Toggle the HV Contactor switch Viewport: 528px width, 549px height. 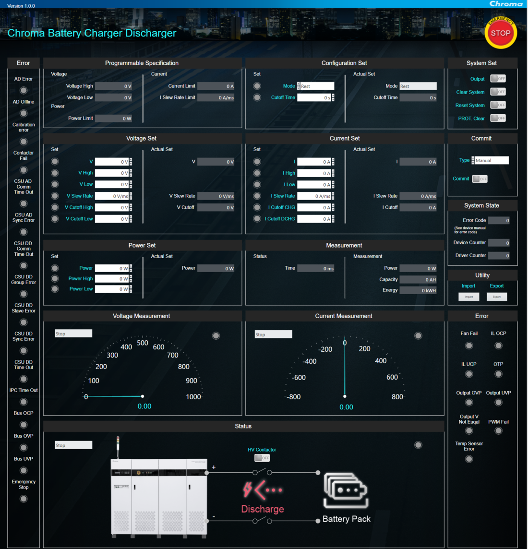tap(262, 458)
